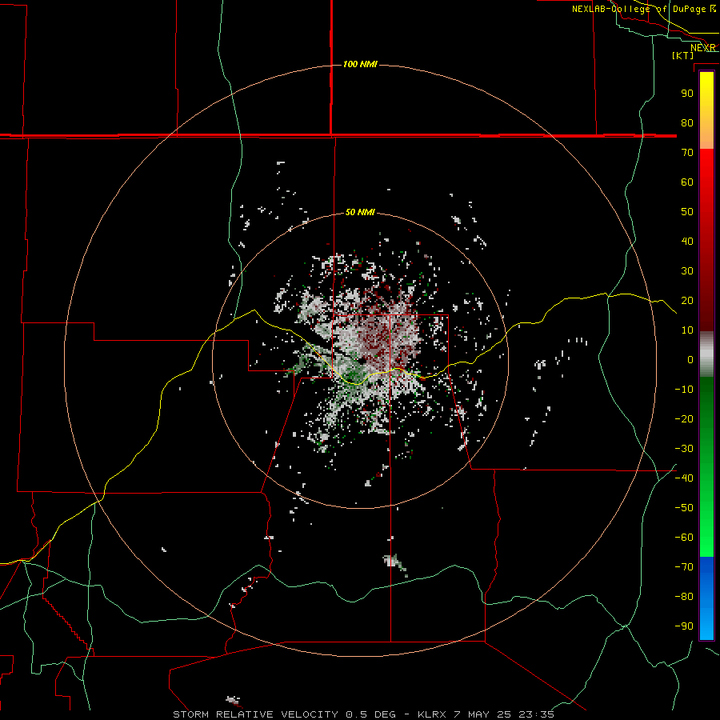
Task: Click the 90 value on the velocity scale
Action: point(687,94)
